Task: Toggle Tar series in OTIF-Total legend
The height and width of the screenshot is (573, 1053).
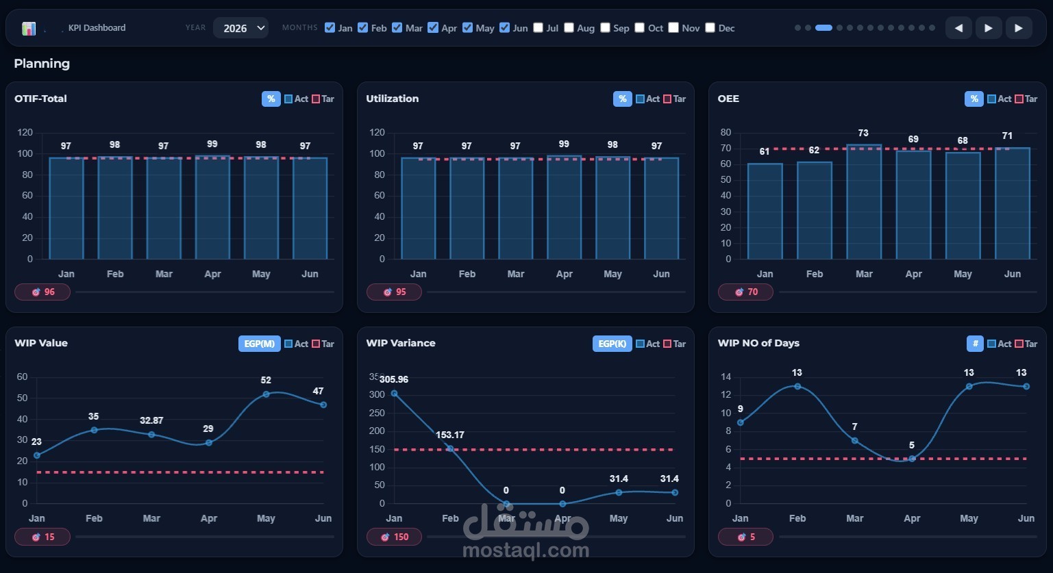Action: pyautogui.click(x=323, y=99)
